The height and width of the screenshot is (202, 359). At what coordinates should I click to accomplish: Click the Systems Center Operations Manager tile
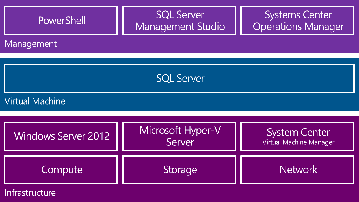tap(297, 20)
